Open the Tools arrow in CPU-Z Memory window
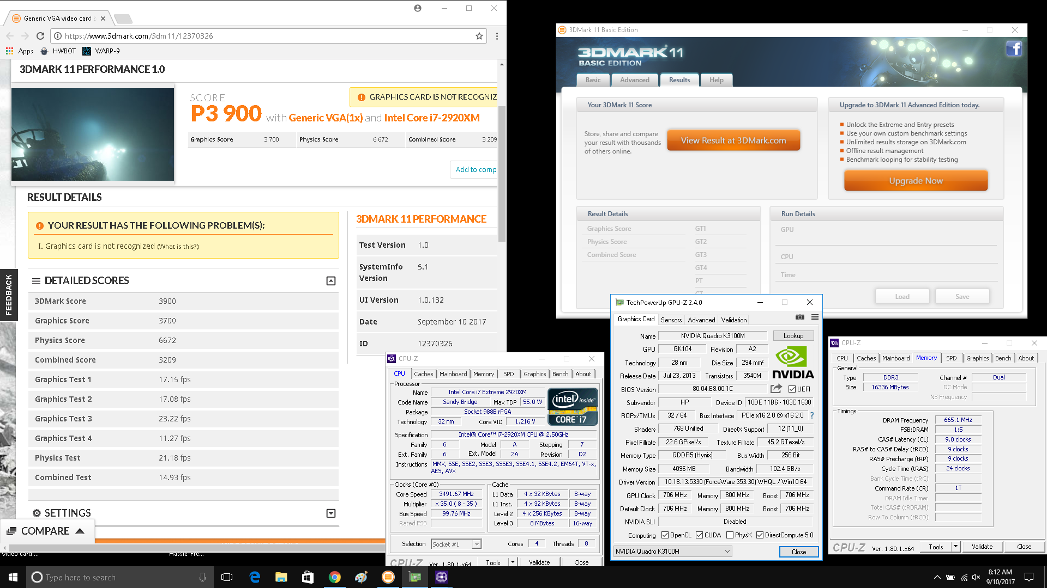Image resolution: width=1047 pixels, height=588 pixels. click(955, 547)
